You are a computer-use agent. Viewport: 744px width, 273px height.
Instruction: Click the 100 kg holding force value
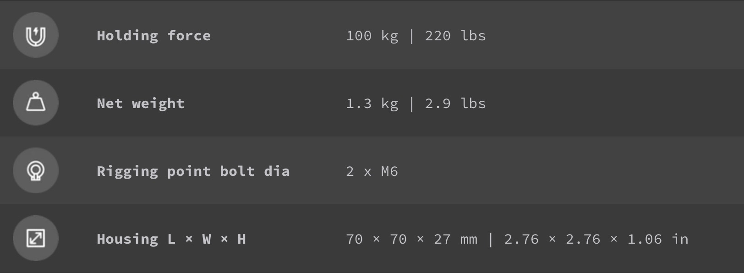coord(372,36)
